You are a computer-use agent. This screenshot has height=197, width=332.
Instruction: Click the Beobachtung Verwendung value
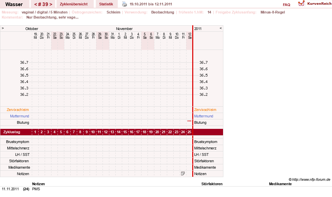(x=162, y=12)
